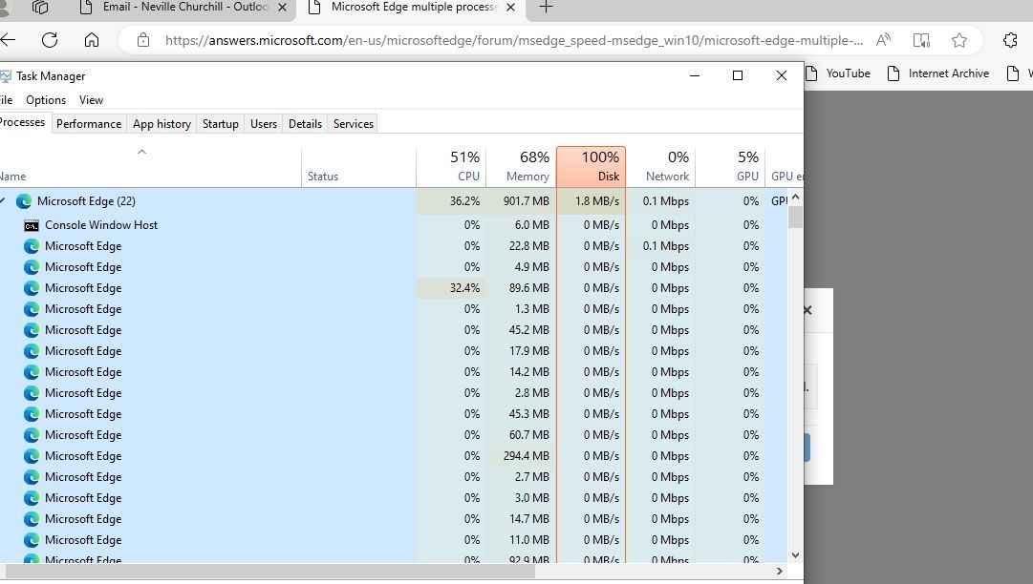Open Internet Archive bookmark
The height and width of the screenshot is (584, 1033).
coord(938,73)
